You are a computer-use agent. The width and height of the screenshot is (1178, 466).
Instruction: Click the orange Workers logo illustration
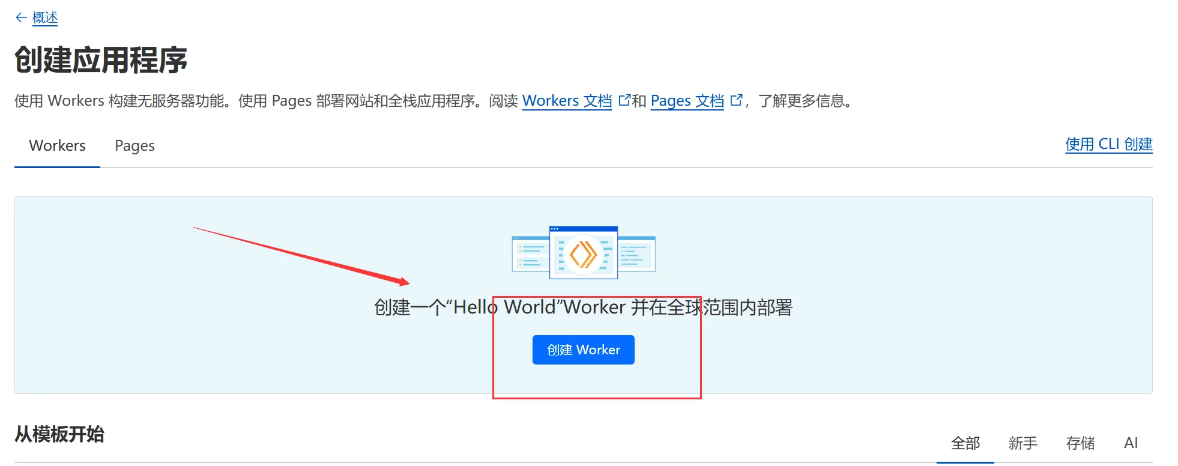point(583,254)
